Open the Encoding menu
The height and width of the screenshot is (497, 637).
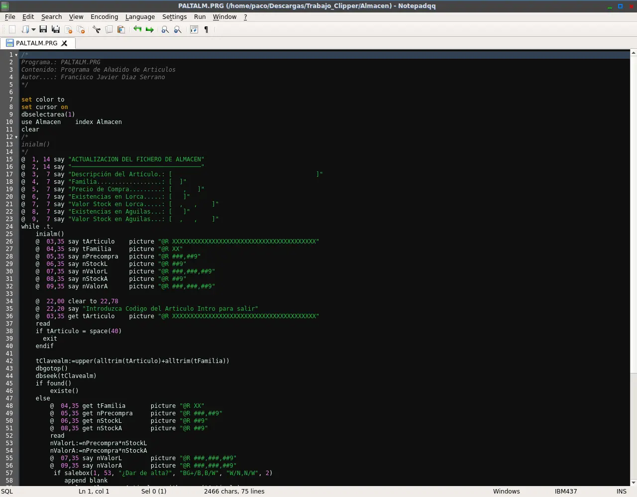click(x=105, y=16)
